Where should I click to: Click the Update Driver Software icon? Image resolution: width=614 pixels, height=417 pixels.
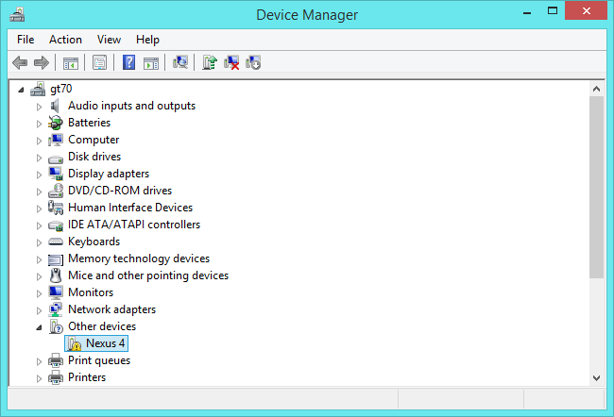click(x=210, y=63)
